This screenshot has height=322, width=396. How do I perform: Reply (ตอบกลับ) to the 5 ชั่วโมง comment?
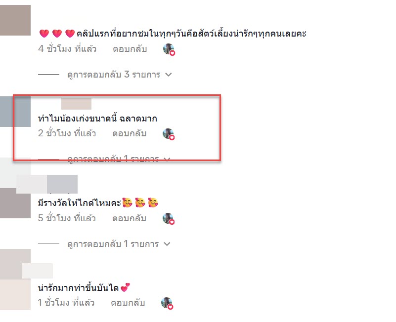(130, 218)
